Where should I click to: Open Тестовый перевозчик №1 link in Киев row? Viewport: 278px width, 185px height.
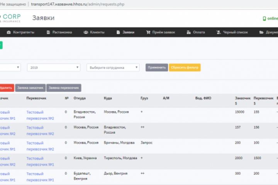[x=40, y=161]
